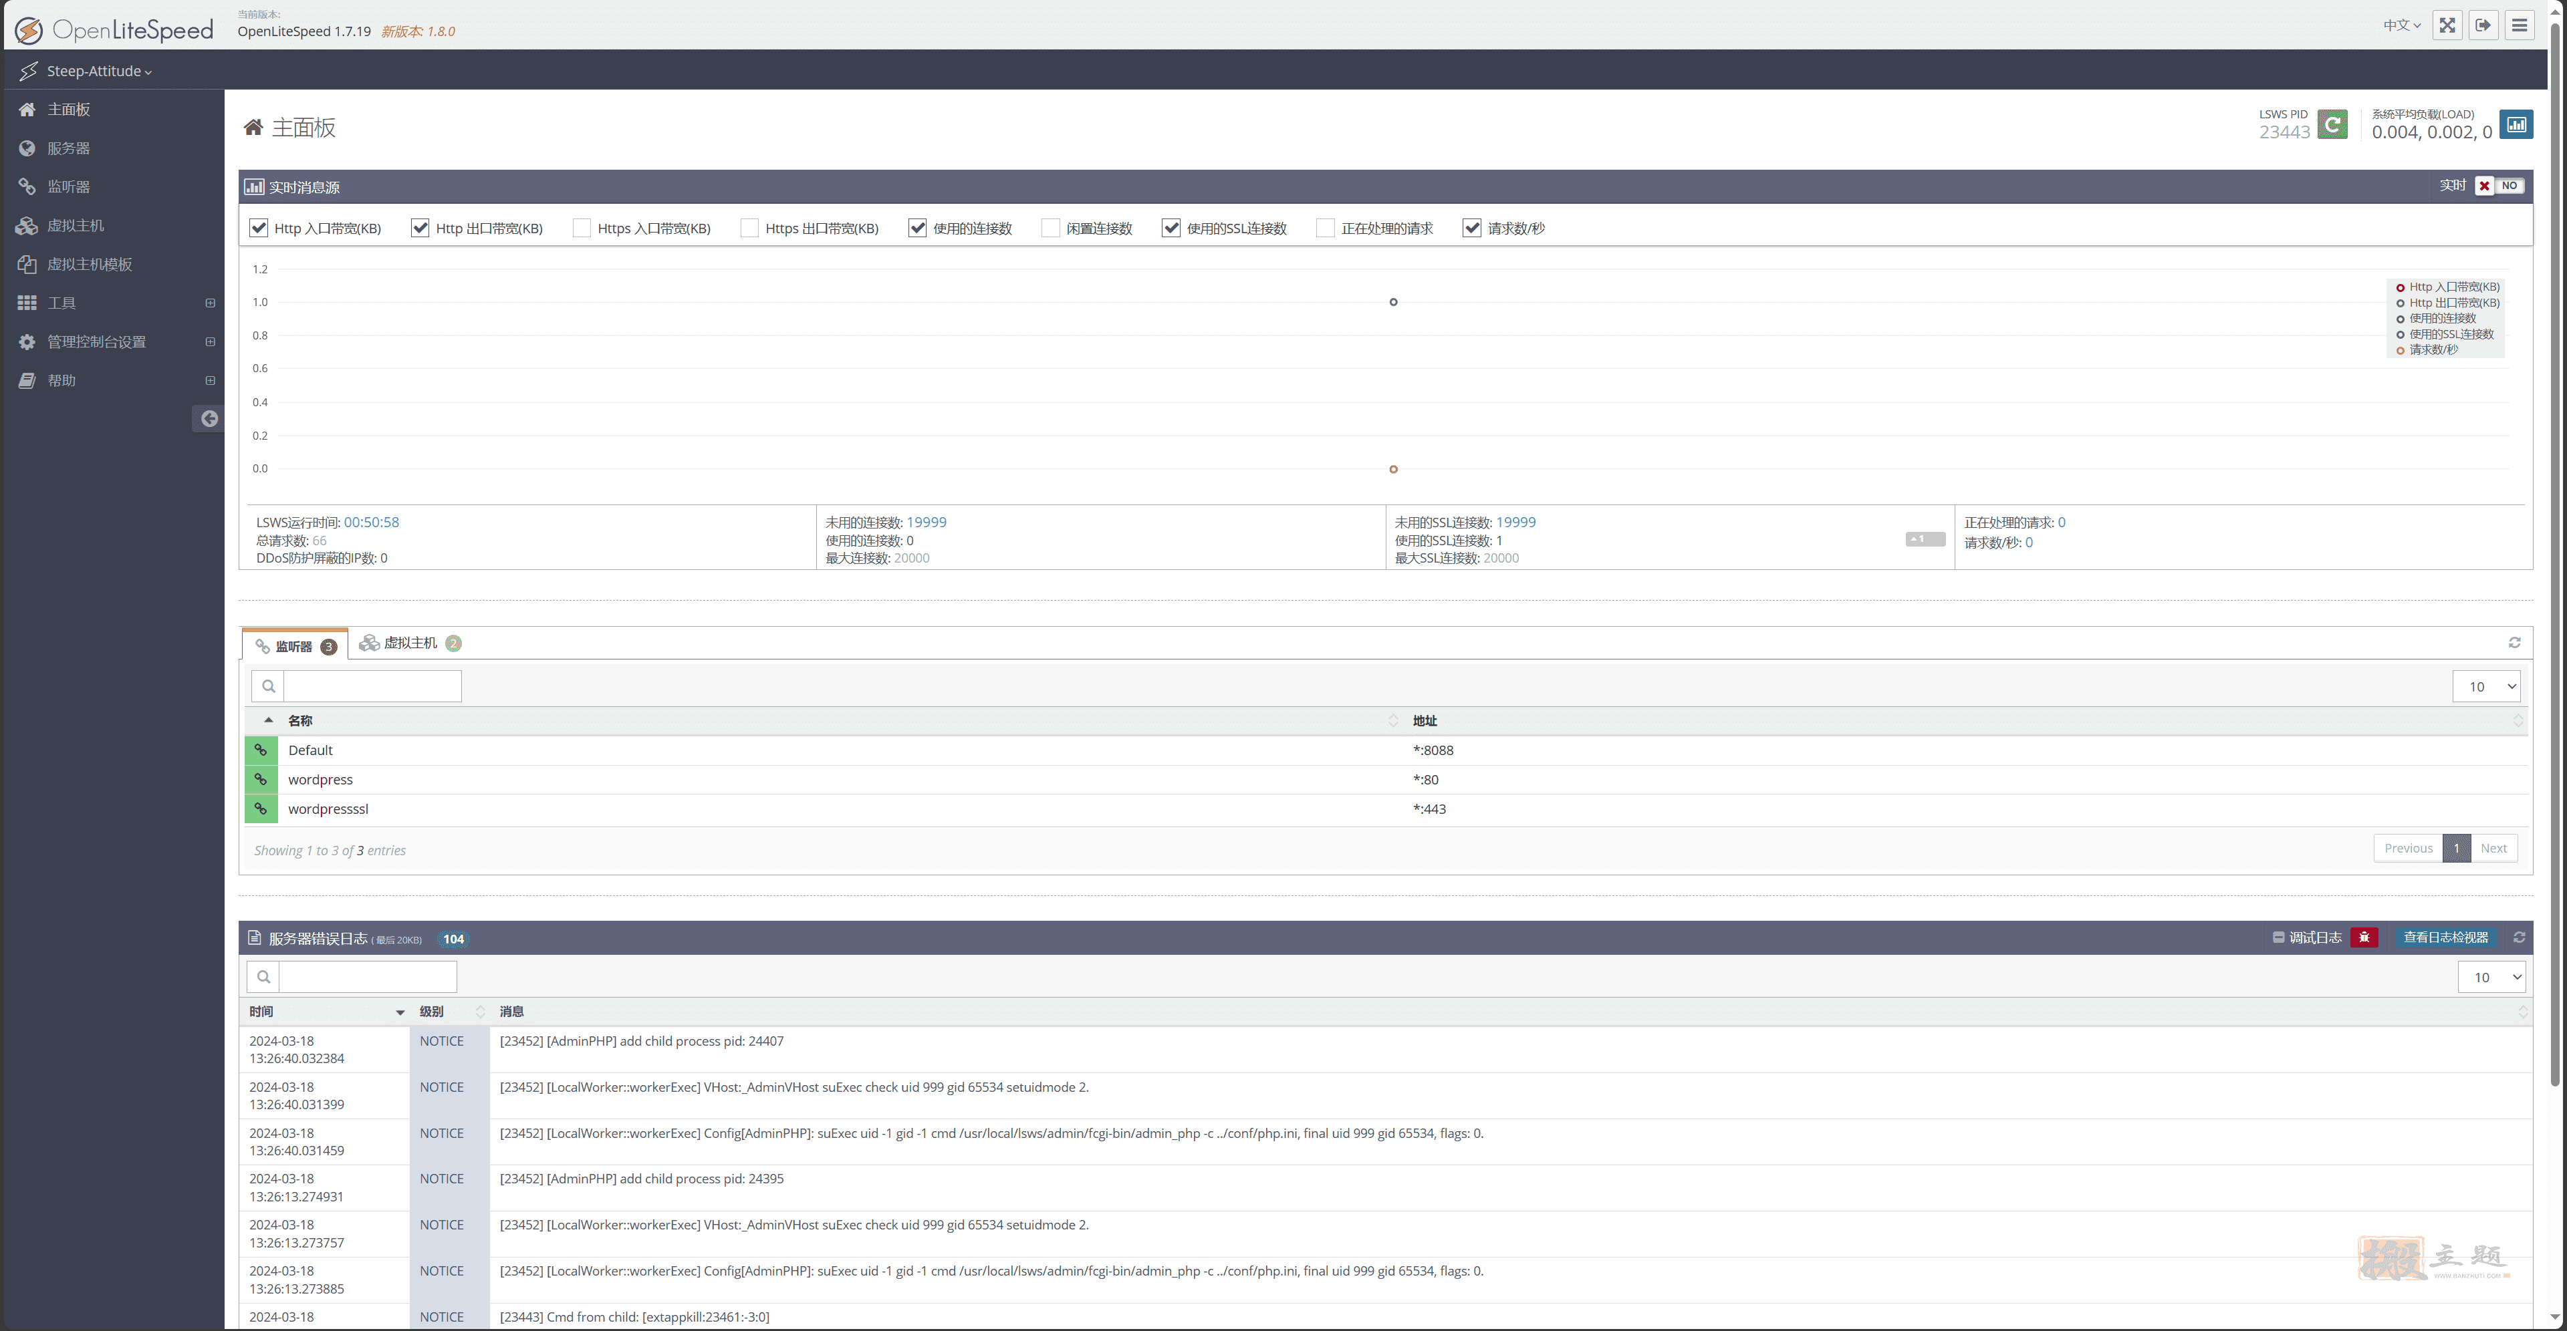Viewport: 2567px width, 1331px height.
Task: Click the listeners search input field
Action: click(x=373, y=686)
